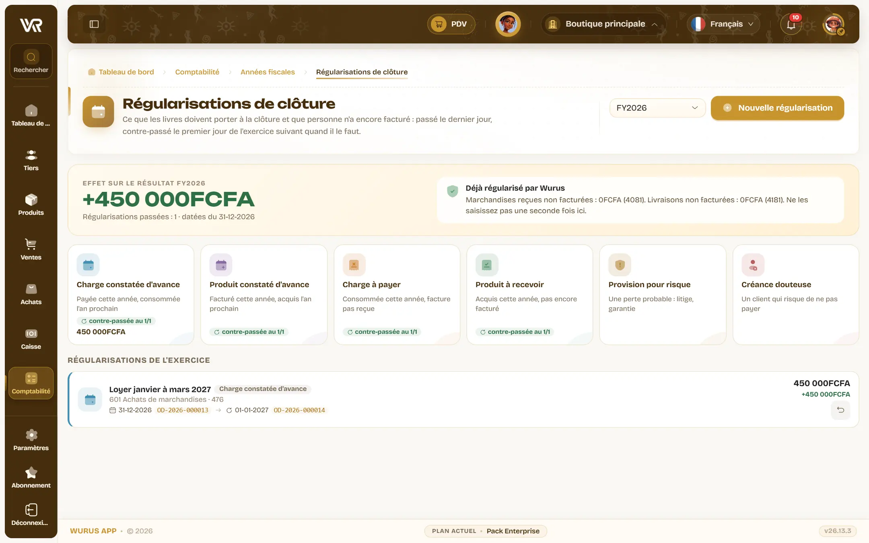869x543 pixels.
Task: Expand the Boutique principale selector
Action: click(x=603, y=24)
